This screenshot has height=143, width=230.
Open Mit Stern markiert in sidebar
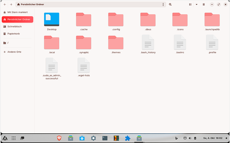point(17,12)
